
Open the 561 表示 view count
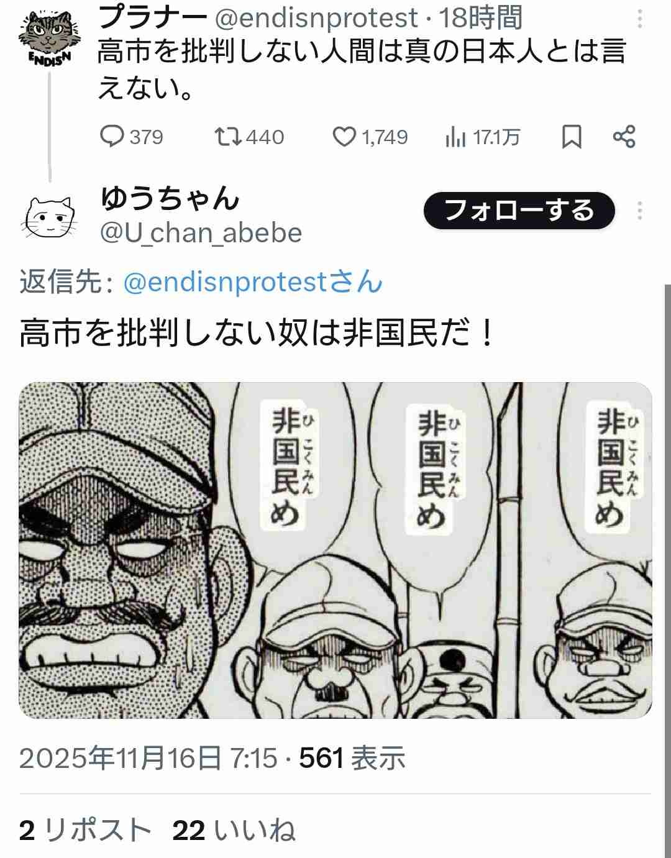pos(352,758)
